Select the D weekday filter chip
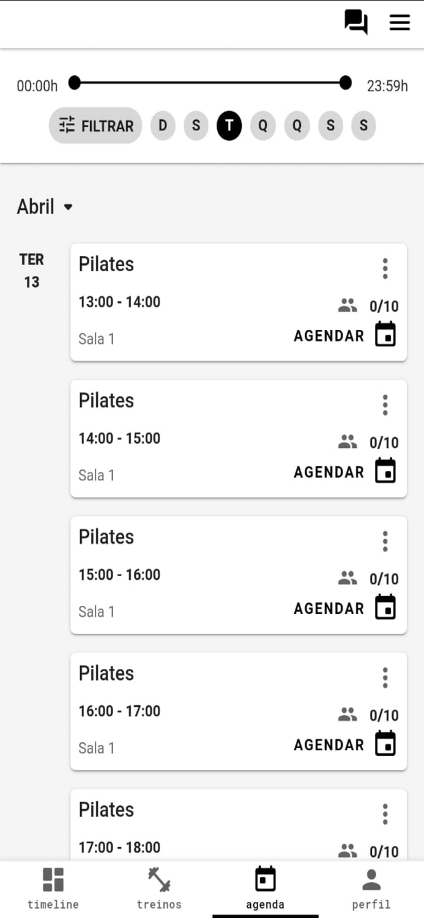Image resolution: width=424 pixels, height=918 pixels. 162,126
